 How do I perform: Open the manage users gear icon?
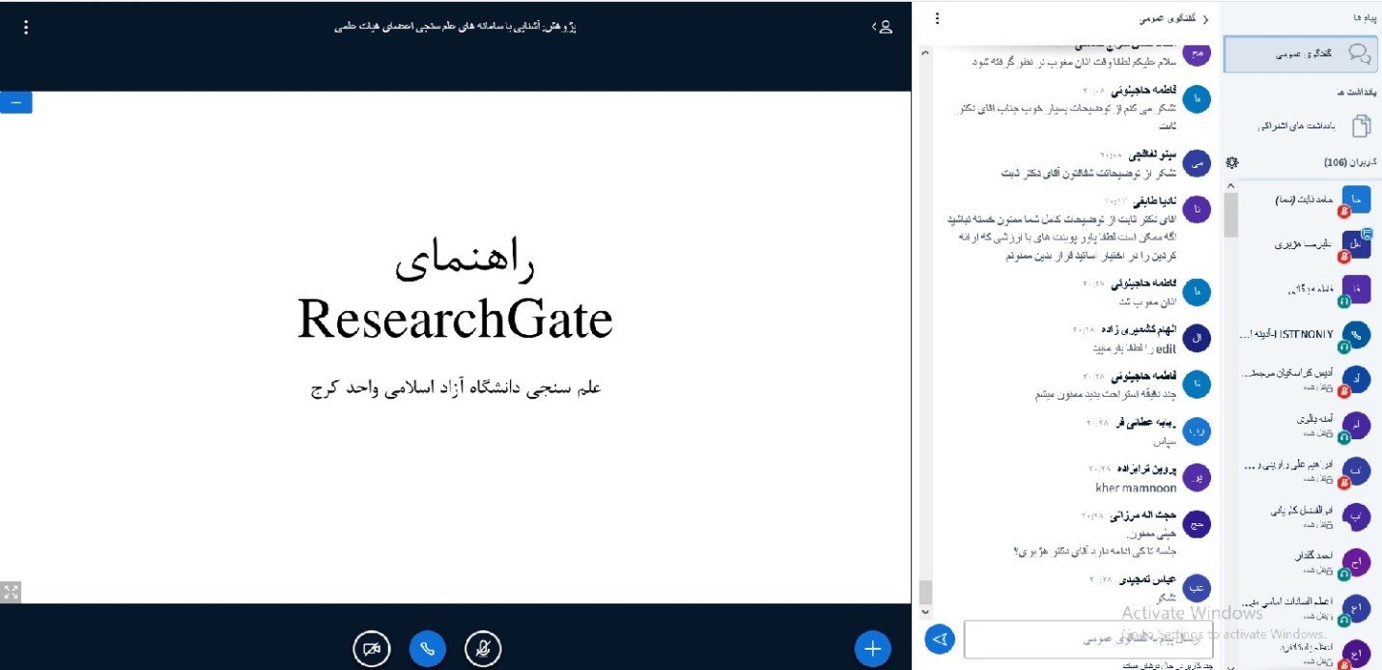pyautogui.click(x=1231, y=162)
